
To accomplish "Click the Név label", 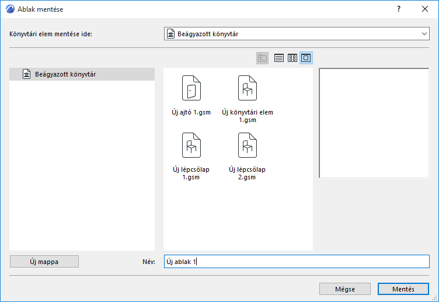I will 149,262.
